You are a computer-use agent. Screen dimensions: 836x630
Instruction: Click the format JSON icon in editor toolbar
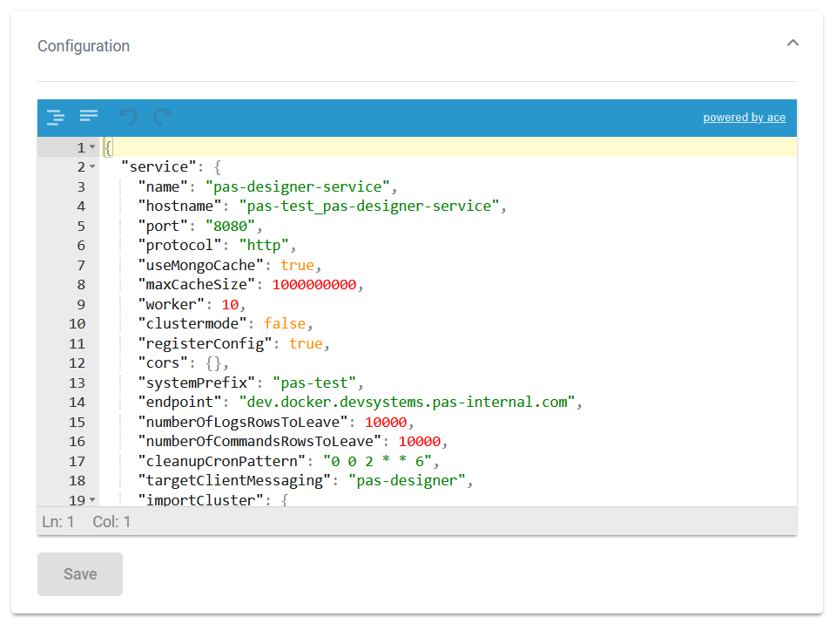[56, 117]
